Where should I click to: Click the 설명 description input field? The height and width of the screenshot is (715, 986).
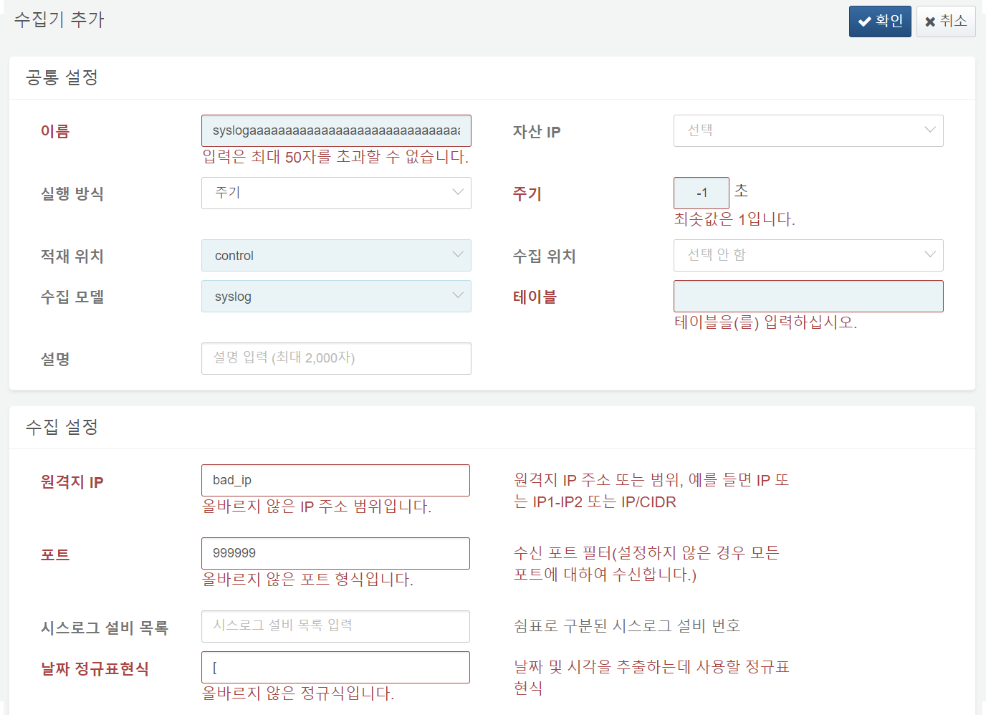pyautogui.click(x=336, y=358)
